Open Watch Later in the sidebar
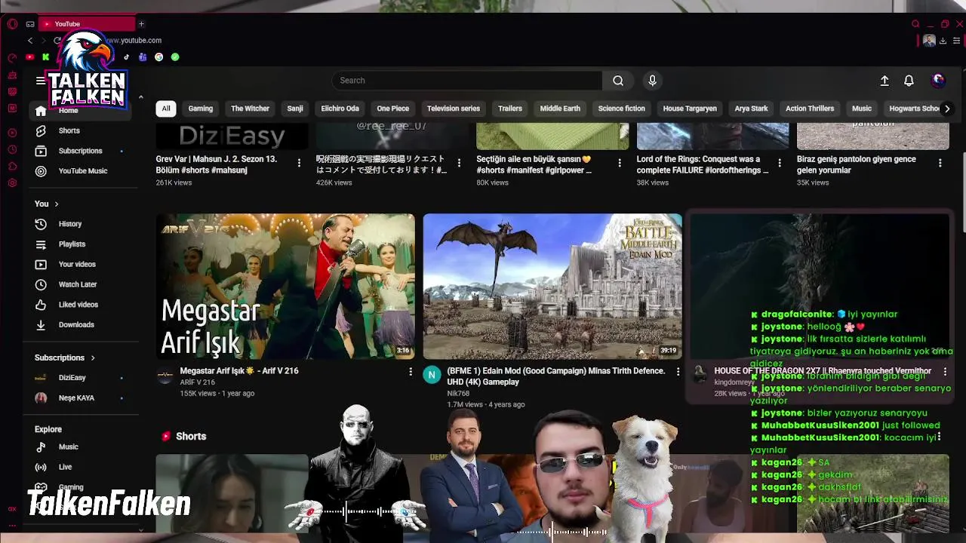This screenshot has height=543, width=966. pos(82,284)
